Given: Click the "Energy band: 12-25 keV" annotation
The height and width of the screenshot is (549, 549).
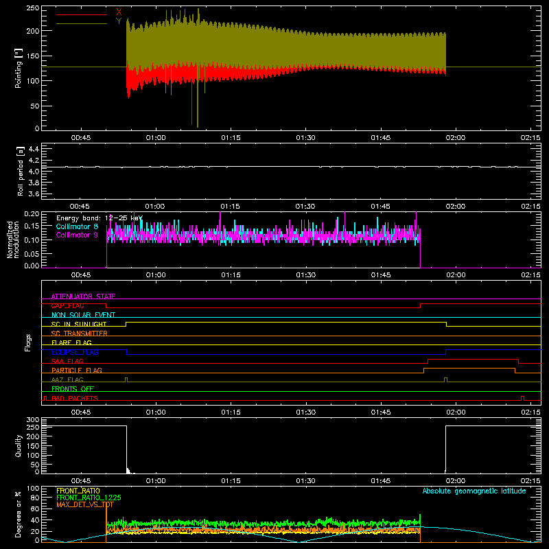Looking at the screenshot, I should pos(100,218).
